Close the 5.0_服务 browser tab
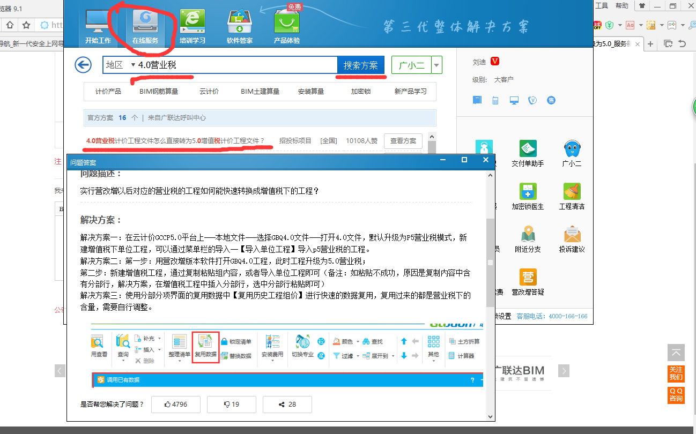This screenshot has height=434, width=696. [x=636, y=43]
